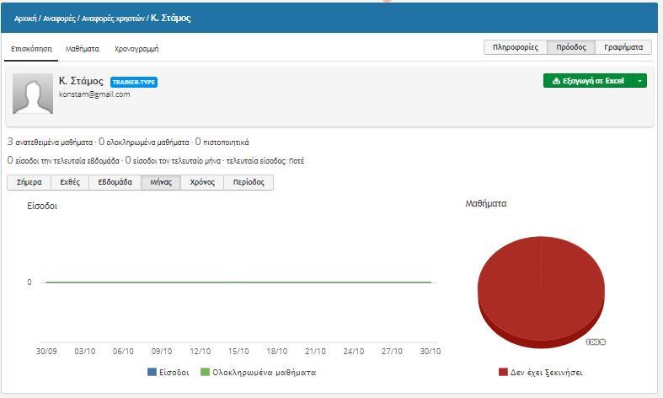Expand the Excel export dropdown arrow
The width and height of the screenshot is (663, 398).
tap(640, 81)
